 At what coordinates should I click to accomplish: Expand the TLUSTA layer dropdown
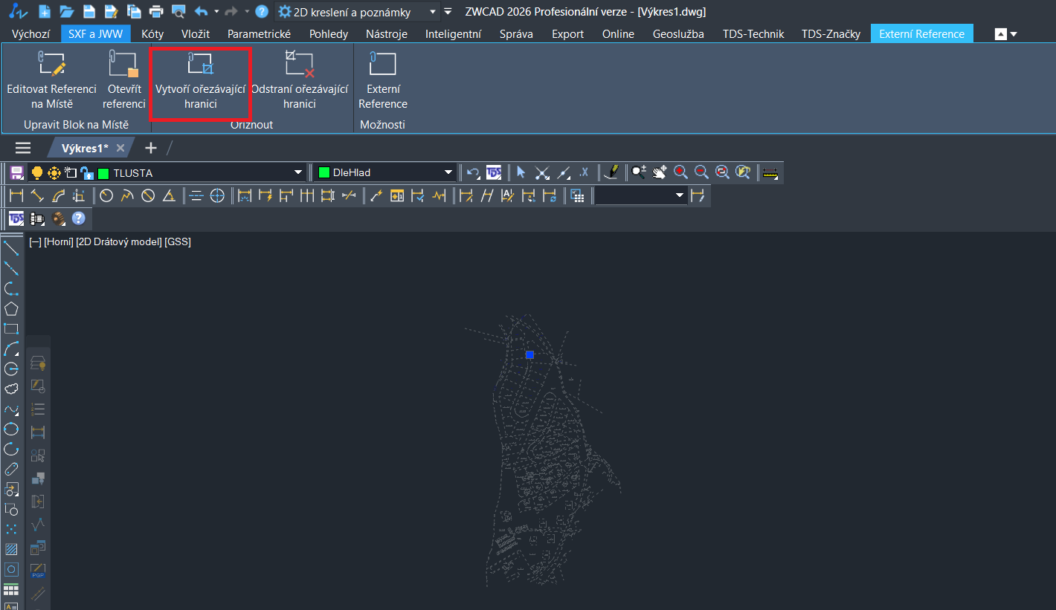[298, 173]
